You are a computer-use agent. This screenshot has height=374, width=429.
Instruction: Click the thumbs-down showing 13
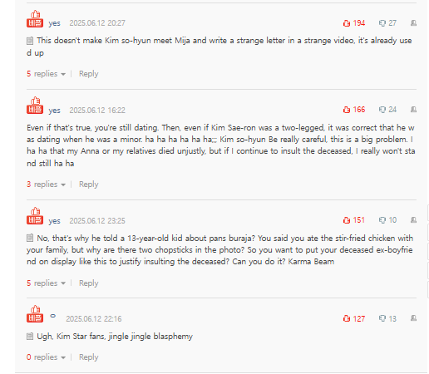387,318
